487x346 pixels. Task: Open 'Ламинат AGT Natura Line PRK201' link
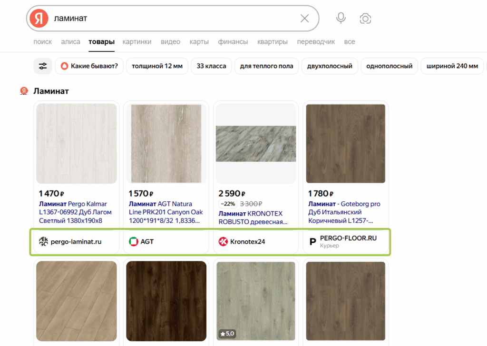tap(166, 212)
